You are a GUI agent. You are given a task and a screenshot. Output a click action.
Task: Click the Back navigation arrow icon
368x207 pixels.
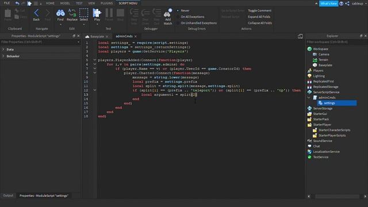click(x=36, y=13)
